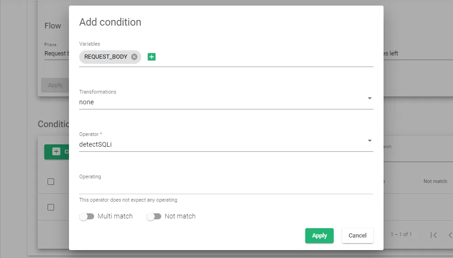Click the Not match column header
Screen dimensions: 453x258
click(435, 181)
